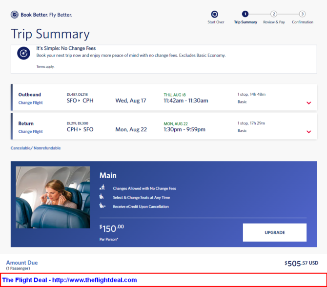Click the 11:42am - 11:30am flight times

[x=186, y=101]
